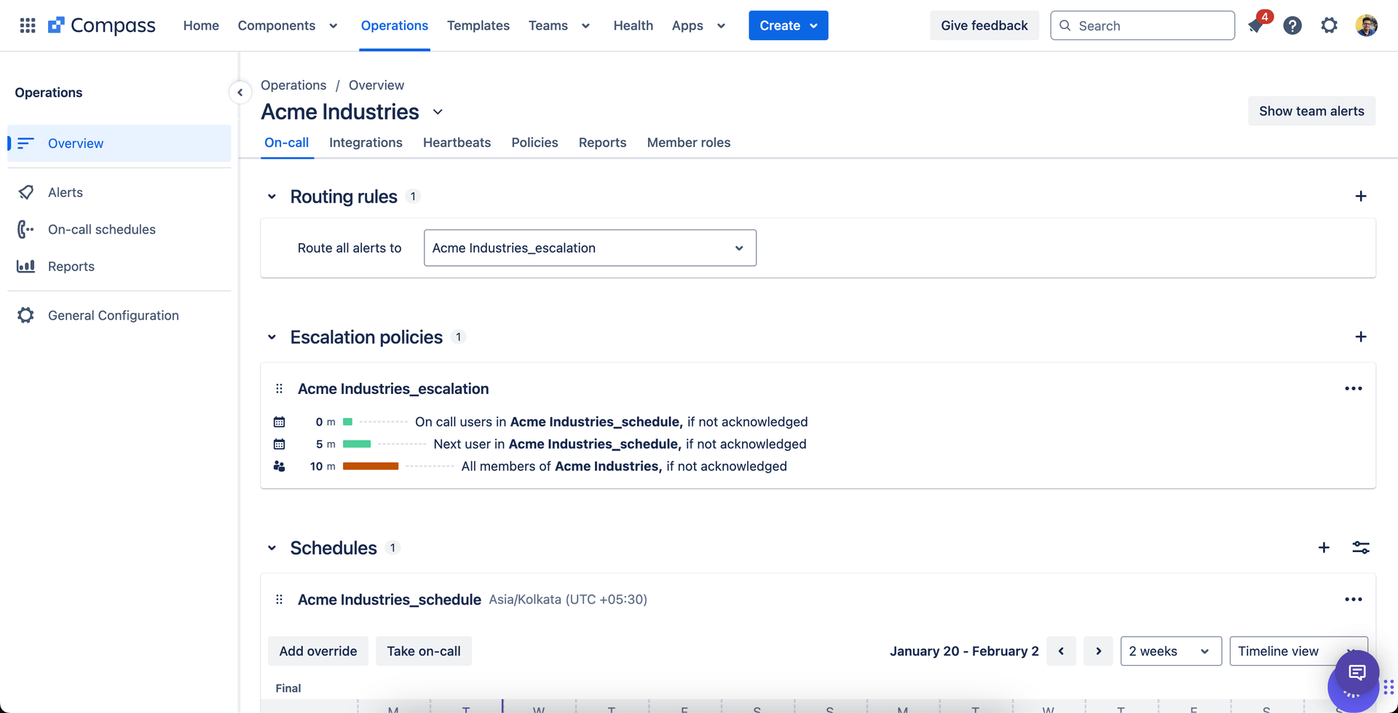
Task: Collapse the Escalation policies section
Action: 272,337
